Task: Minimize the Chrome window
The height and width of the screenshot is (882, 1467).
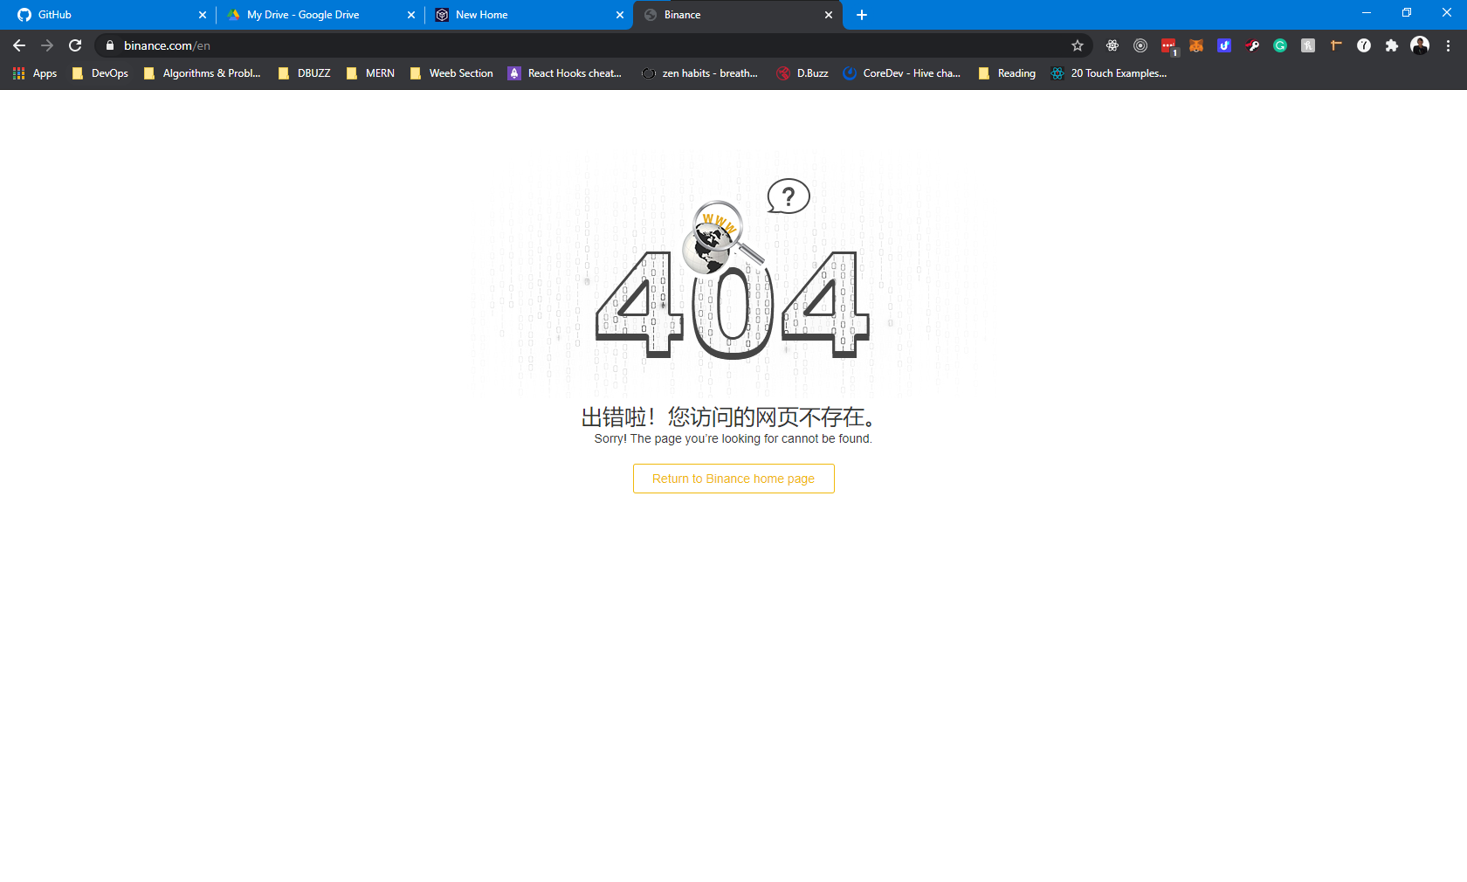Action: pyautogui.click(x=1367, y=13)
